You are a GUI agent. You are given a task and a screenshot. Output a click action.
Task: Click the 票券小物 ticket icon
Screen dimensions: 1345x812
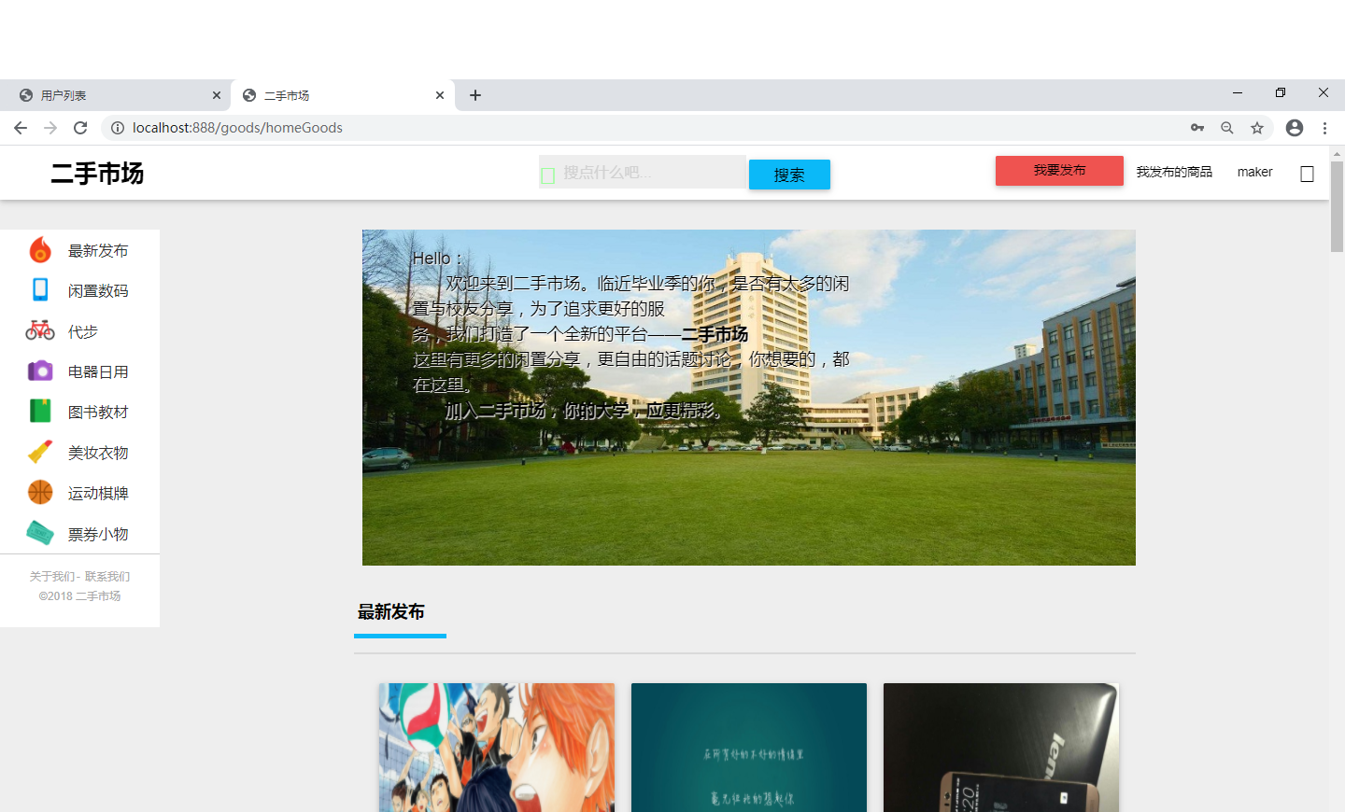click(39, 532)
